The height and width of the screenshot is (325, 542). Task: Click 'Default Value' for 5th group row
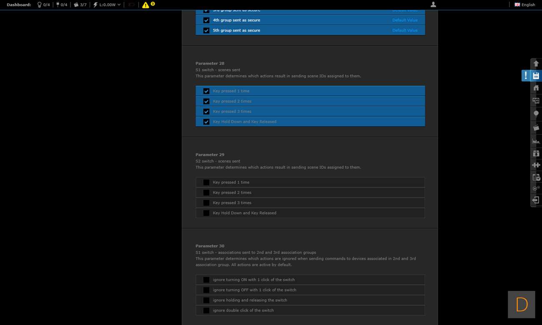point(405,30)
